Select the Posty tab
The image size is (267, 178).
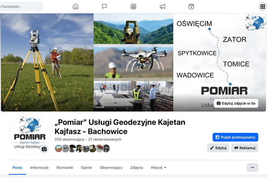coord(17,168)
